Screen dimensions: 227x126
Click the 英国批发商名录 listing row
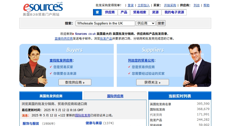point(180,104)
